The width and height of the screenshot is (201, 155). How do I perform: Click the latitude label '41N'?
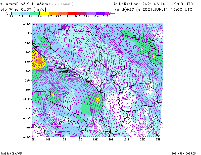tap(28, 109)
